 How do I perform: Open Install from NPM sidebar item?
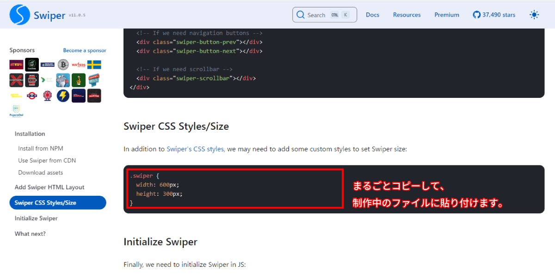(x=41, y=149)
